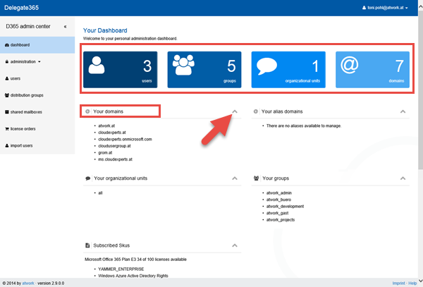Select atwork_buero group
Screen dimensions: 423x287
(278, 200)
